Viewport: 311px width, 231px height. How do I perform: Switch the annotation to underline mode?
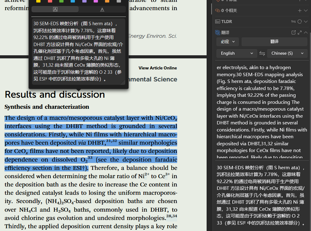(x=102, y=10)
